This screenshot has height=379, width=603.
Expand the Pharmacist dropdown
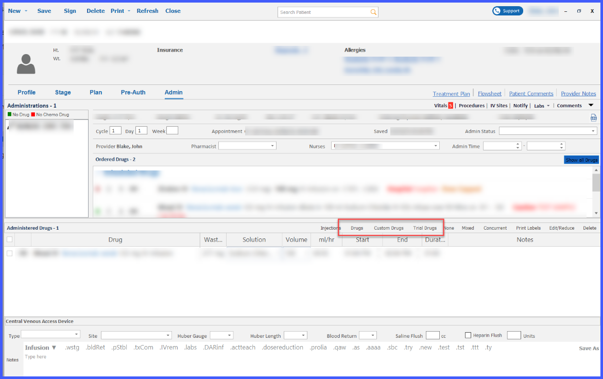(x=272, y=146)
